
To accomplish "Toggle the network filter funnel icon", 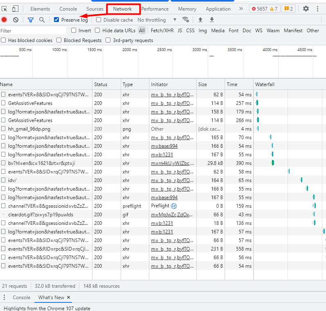I will tap(31, 20).
